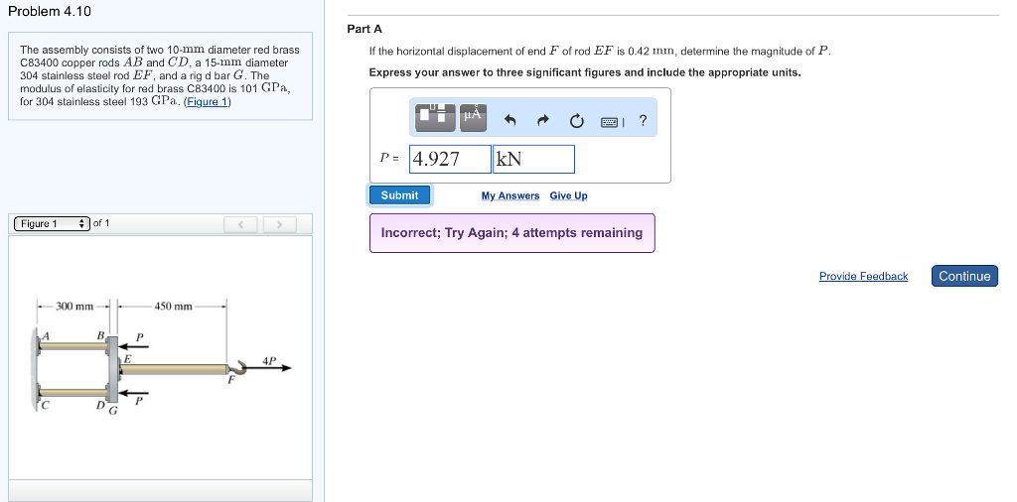Click the Incorrect; Try Again message box

511,233
